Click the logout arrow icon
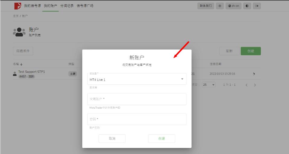Screen dimensions: 289x154 click(257, 6)
